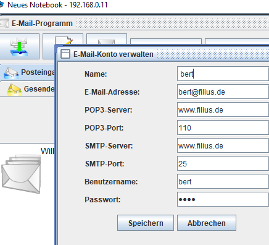Click the Speichern button
This screenshot has height=245, width=269.
pyautogui.click(x=146, y=223)
